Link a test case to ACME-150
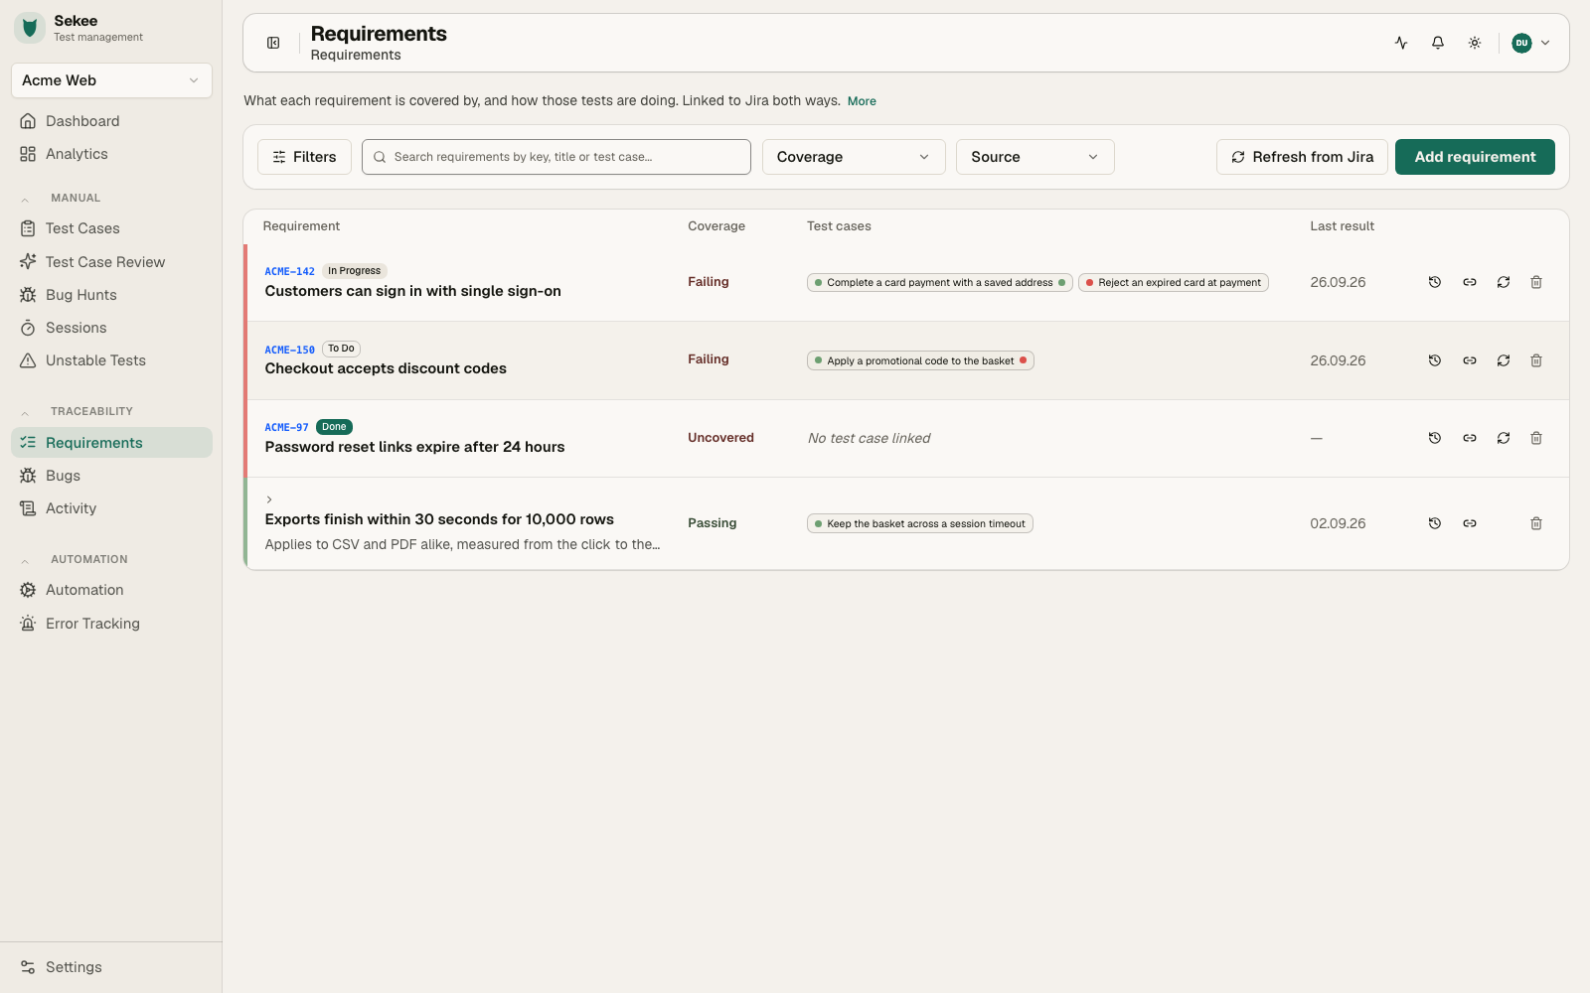1590x993 pixels. [x=1470, y=360]
